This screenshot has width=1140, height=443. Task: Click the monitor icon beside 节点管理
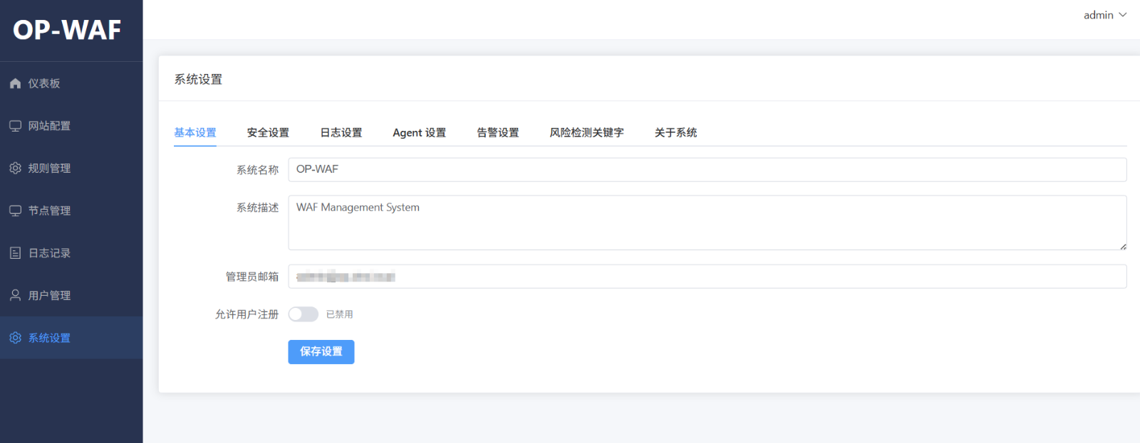pos(15,210)
